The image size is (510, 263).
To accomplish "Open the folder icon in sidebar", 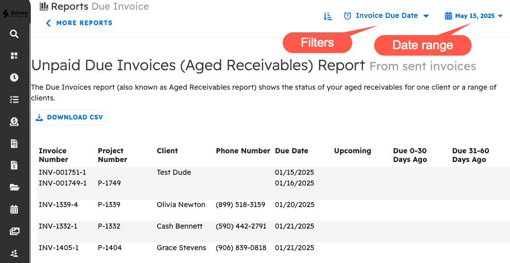I will click(14, 187).
